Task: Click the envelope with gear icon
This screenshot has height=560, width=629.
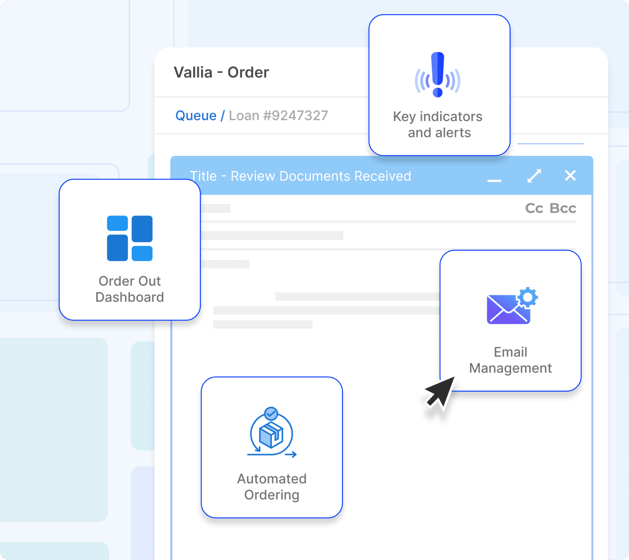Action: click(x=511, y=306)
